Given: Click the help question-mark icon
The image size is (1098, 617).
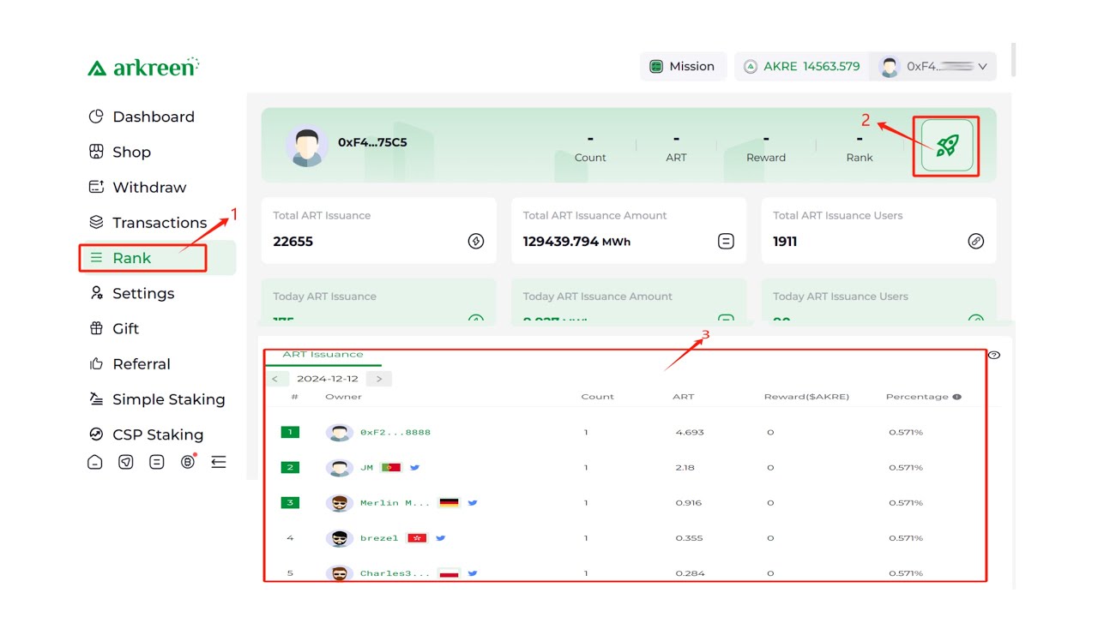Looking at the screenshot, I should [994, 355].
